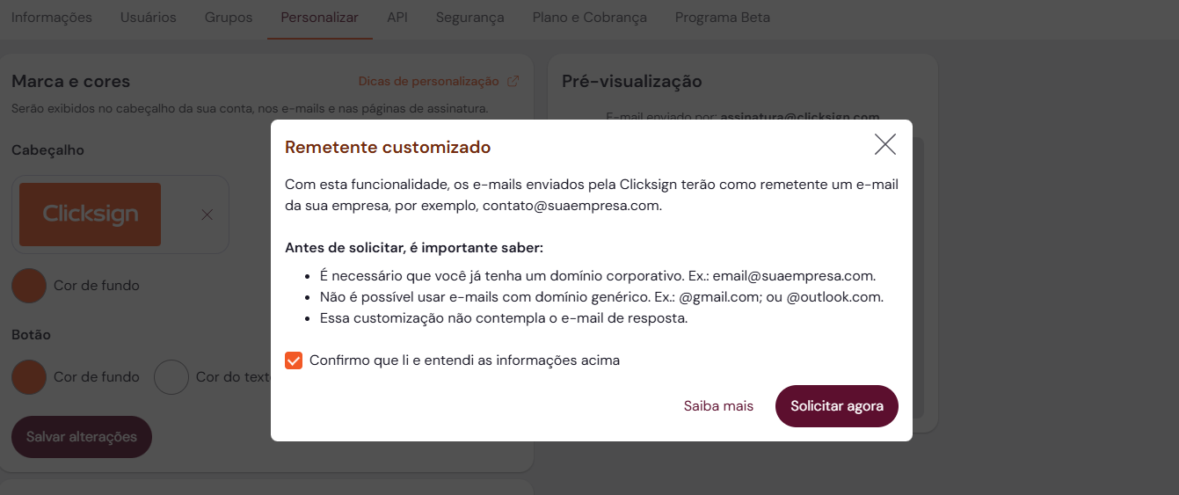Go to the Grupos tab
The height and width of the screenshot is (495, 1179).
pos(229,18)
